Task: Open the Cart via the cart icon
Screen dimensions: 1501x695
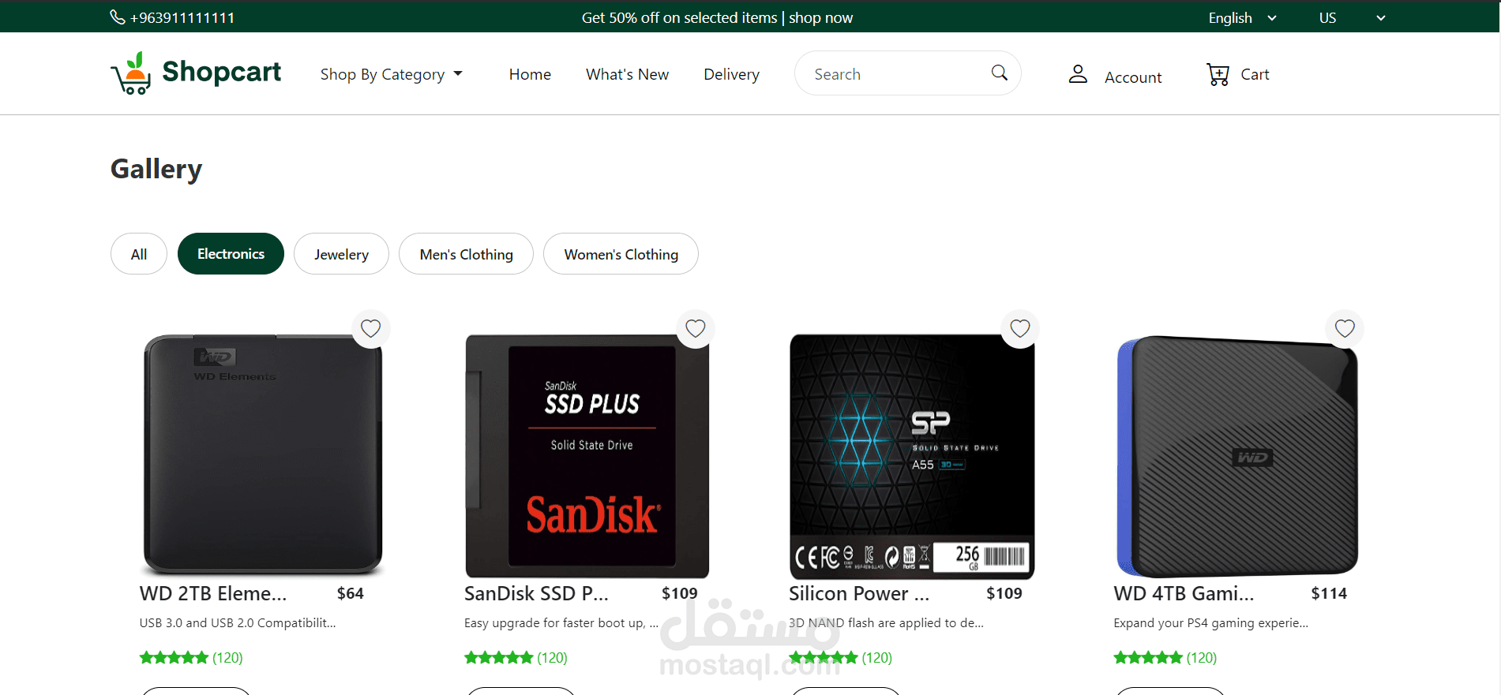Action: 1218,74
